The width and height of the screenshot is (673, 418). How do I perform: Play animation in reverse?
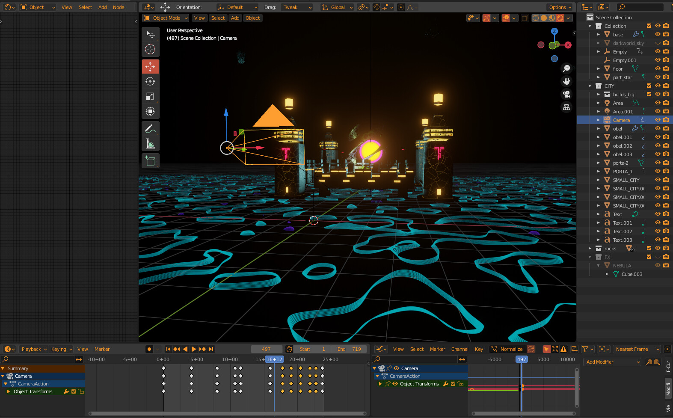click(185, 349)
